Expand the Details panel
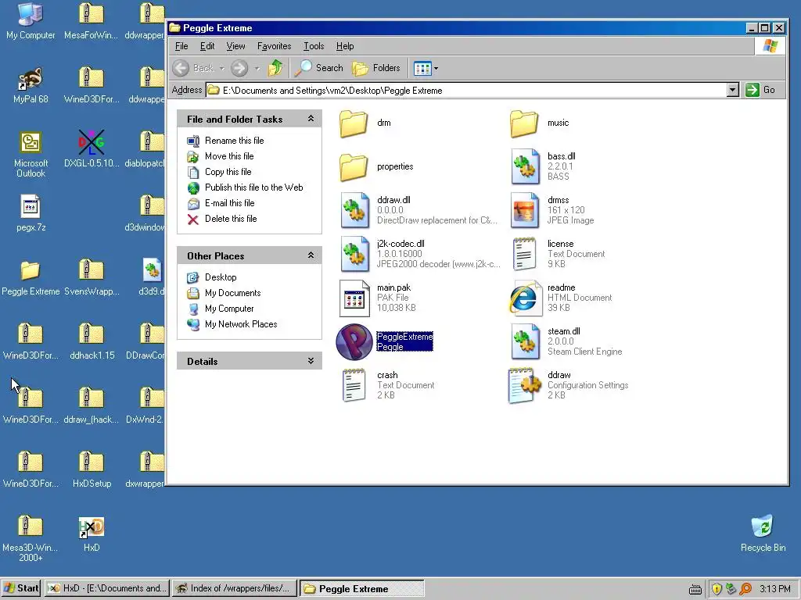This screenshot has width=801, height=600. click(311, 361)
